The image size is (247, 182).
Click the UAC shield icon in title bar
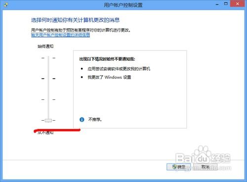tap(6, 4)
